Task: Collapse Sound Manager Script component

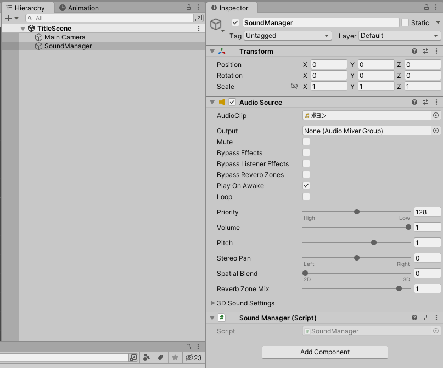Action: 212,318
